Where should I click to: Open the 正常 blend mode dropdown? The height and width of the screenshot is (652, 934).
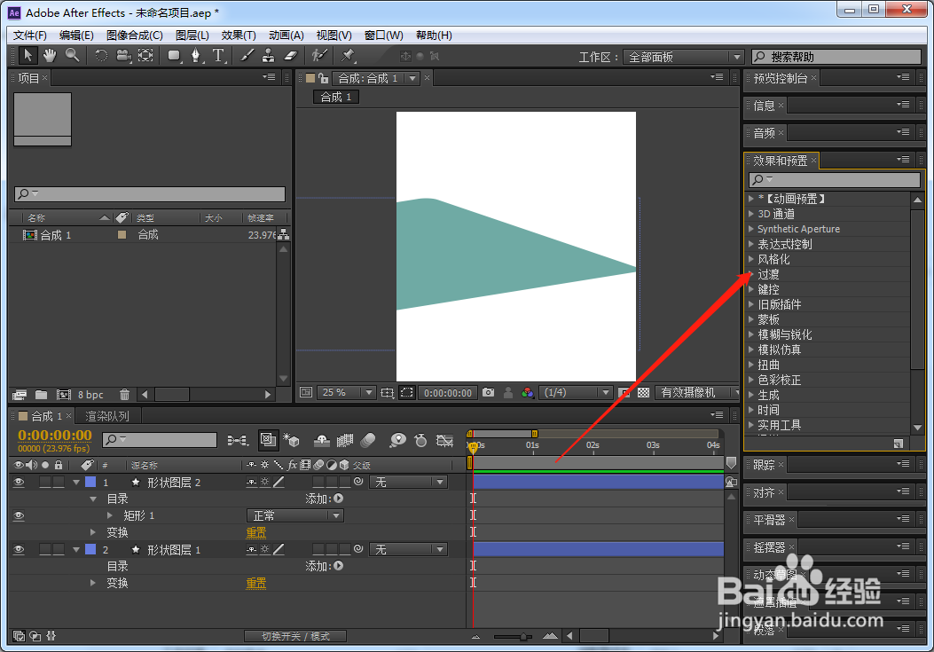[294, 515]
